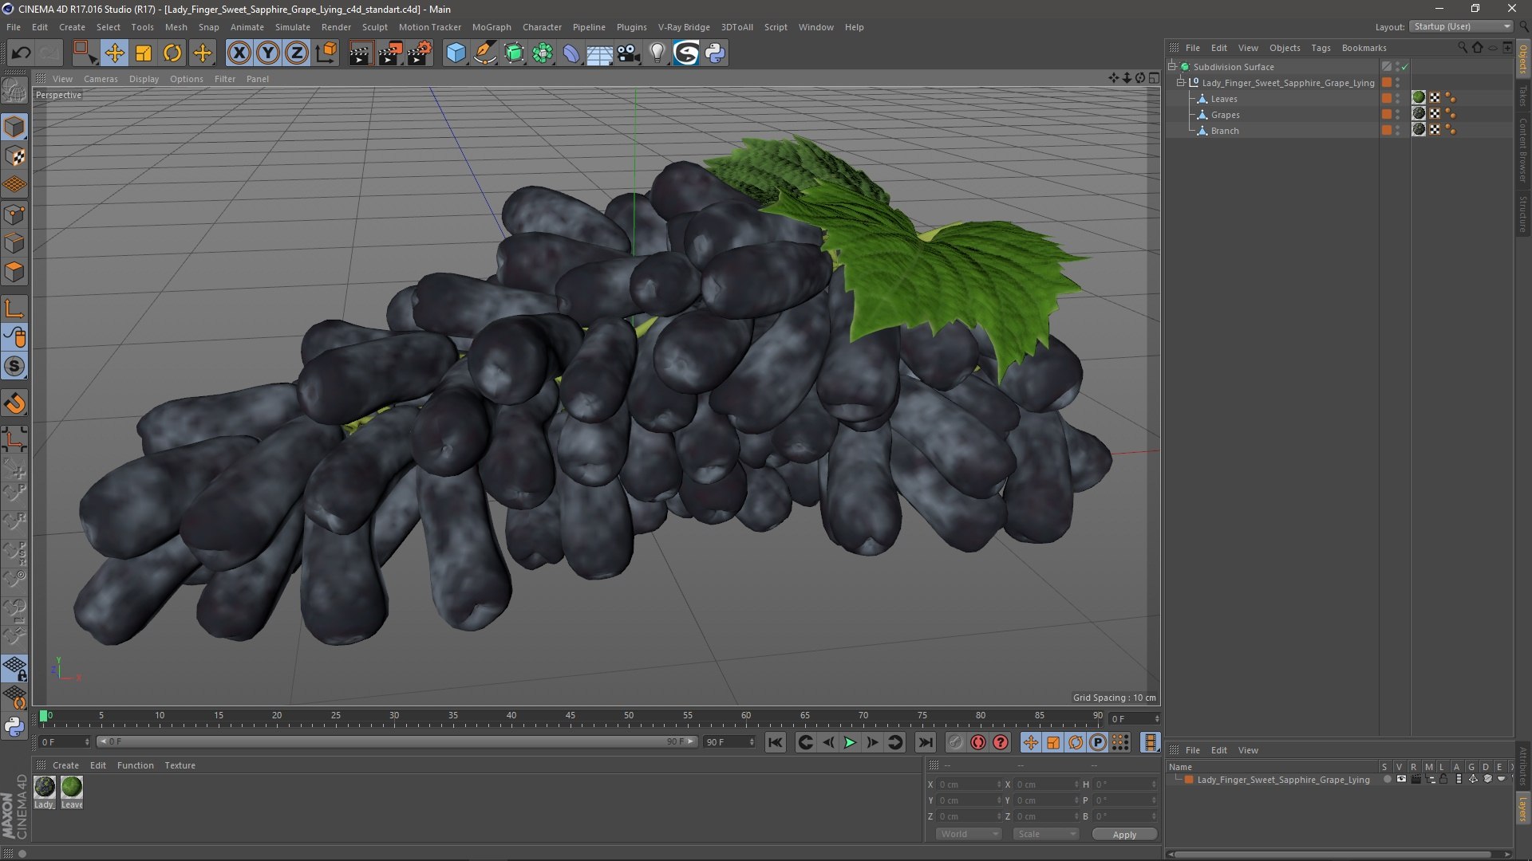Click the Apply button
The height and width of the screenshot is (861, 1532).
(x=1124, y=835)
